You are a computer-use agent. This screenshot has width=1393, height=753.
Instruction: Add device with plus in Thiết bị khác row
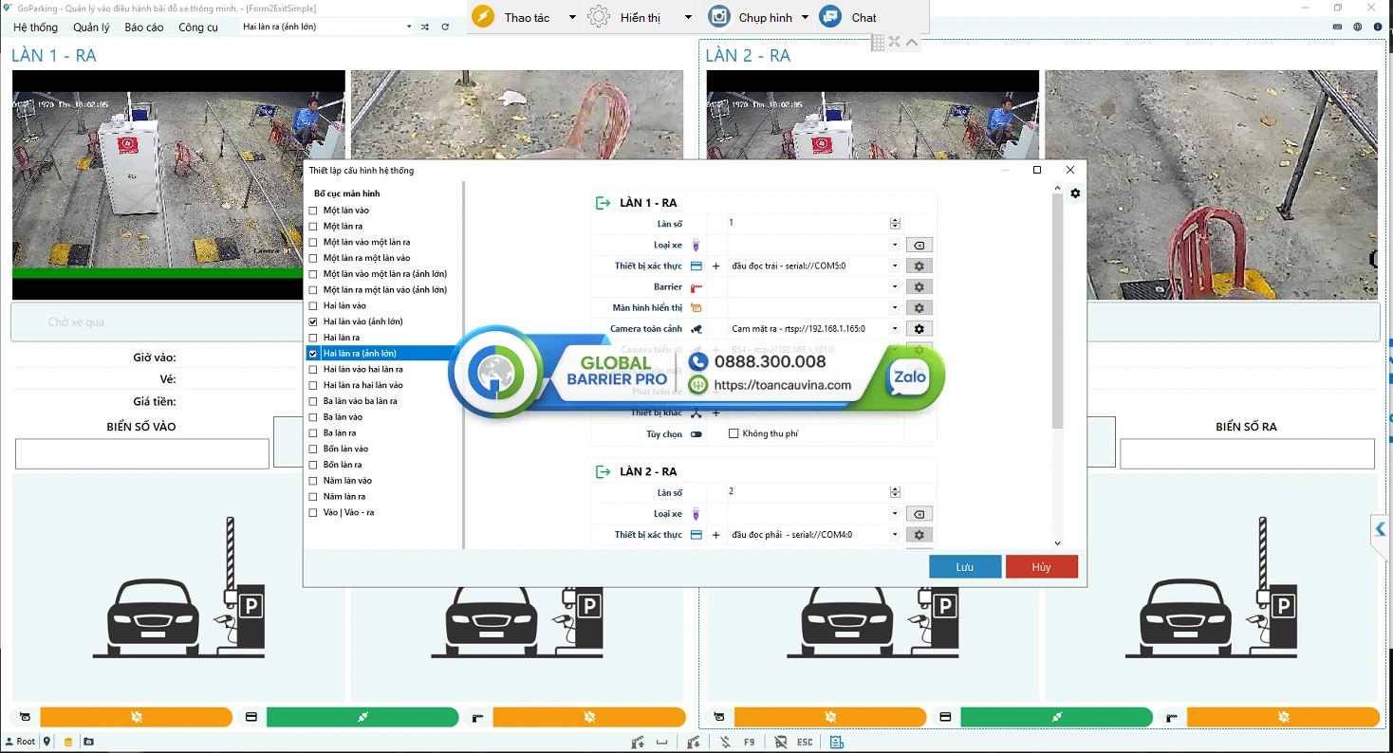715,413
